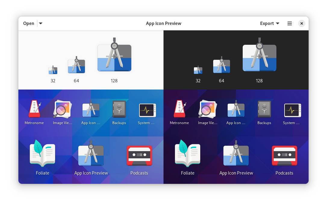
Task: Click Podcasts cassette icon in light panel
Action: click(x=139, y=156)
